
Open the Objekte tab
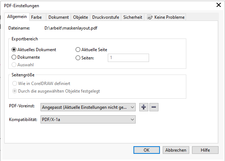[x=81, y=17]
